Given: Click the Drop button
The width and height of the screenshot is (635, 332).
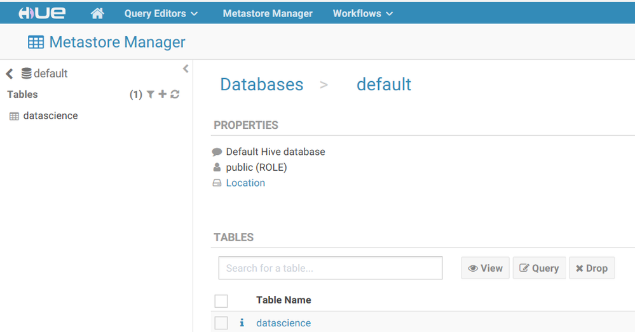Looking at the screenshot, I should pyautogui.click(x=591, y=269).
